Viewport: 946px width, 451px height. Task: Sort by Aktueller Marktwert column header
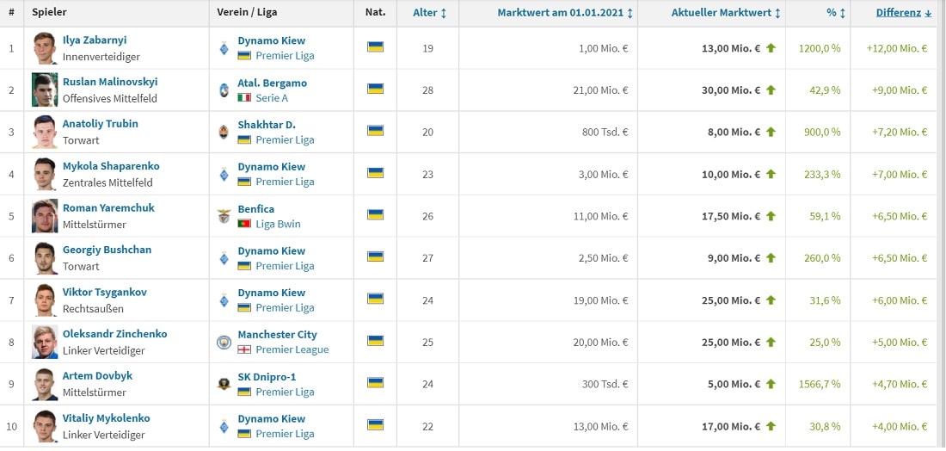point(726,13)
